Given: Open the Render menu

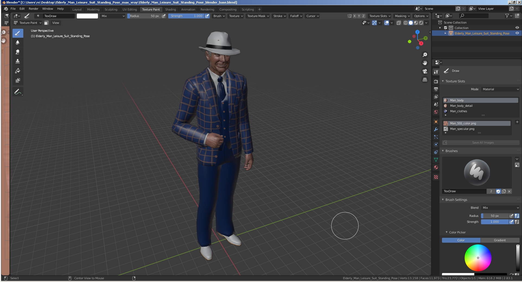Looking at the screenshot, I should tap(33, 9).
